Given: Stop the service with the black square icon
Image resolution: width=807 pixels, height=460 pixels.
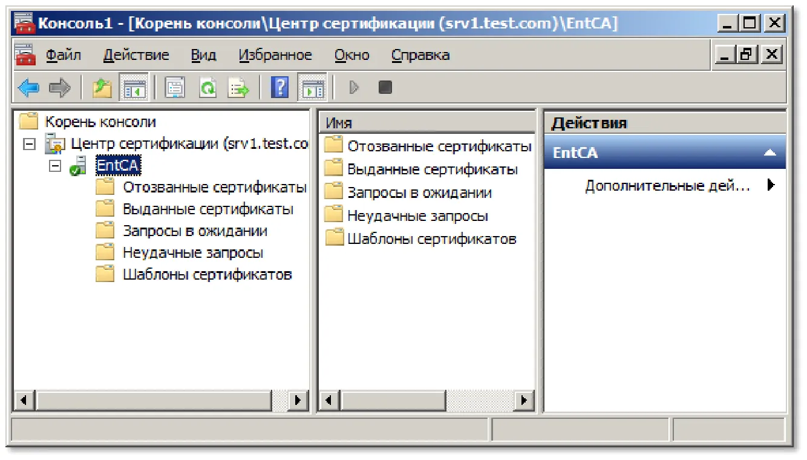Looking at the screenshot, I should 385,88.
